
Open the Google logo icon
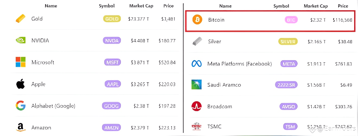[21, 105]
